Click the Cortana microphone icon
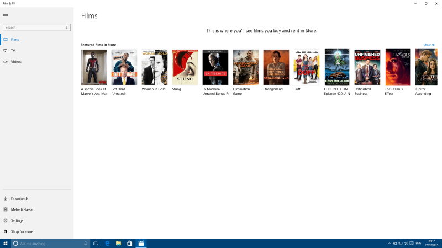 (x=86, y=244)
